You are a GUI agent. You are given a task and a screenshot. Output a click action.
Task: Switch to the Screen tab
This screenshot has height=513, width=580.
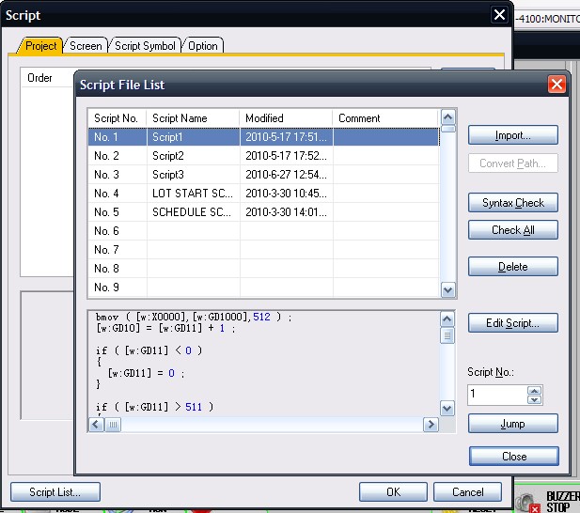[86, 45]
